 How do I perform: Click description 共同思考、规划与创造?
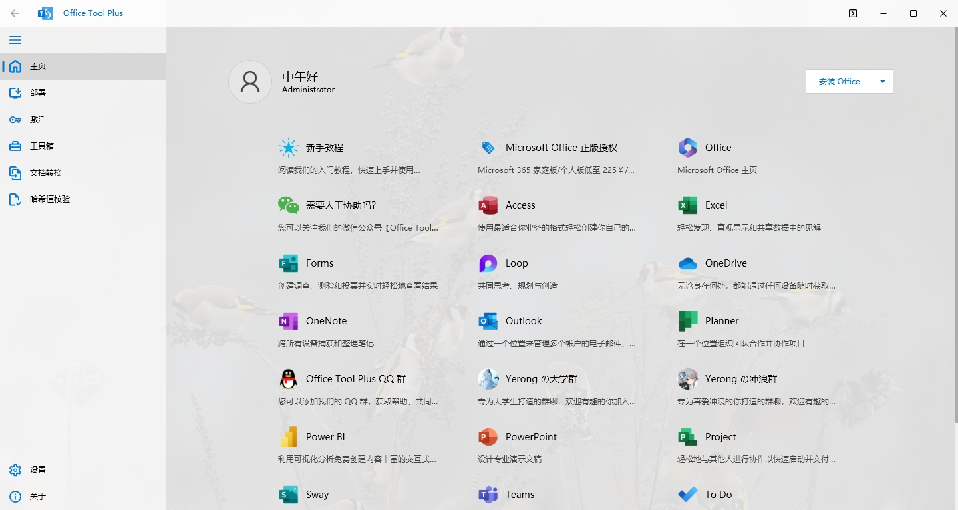tap(518, 286)
